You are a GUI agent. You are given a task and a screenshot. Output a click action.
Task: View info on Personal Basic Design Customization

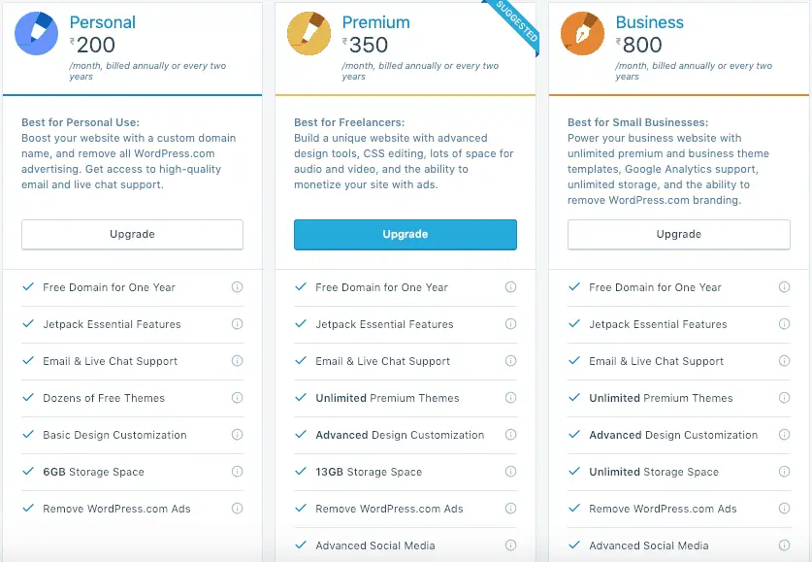pyautogui.click(x=237, y=435)
